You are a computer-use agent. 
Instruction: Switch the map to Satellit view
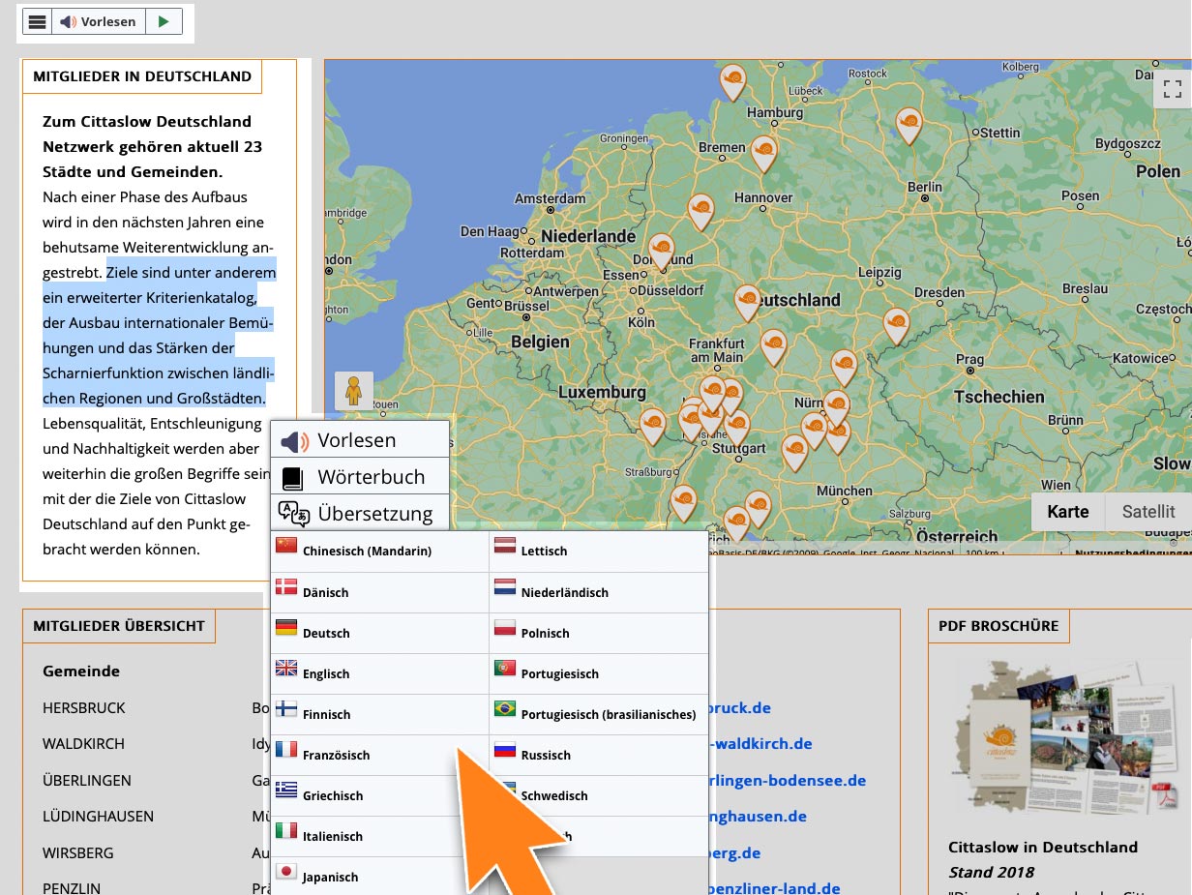coord(1147,512)
